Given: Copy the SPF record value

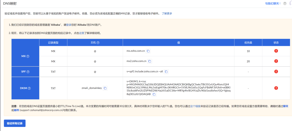Looking at the screenshot, I should click(x=166, y=71).
